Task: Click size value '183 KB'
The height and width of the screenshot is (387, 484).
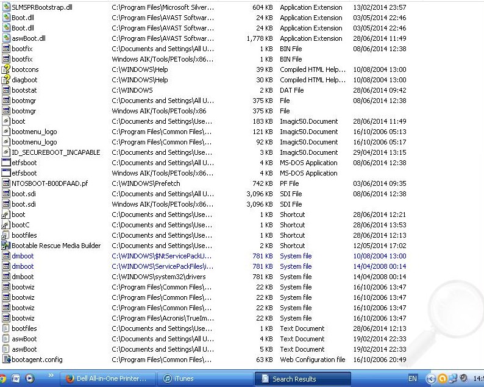Action: tap(263, 121)
